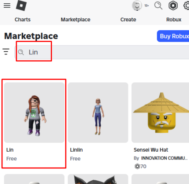
Task: Click the Marketplace page heading
Action: click(31, 36)
